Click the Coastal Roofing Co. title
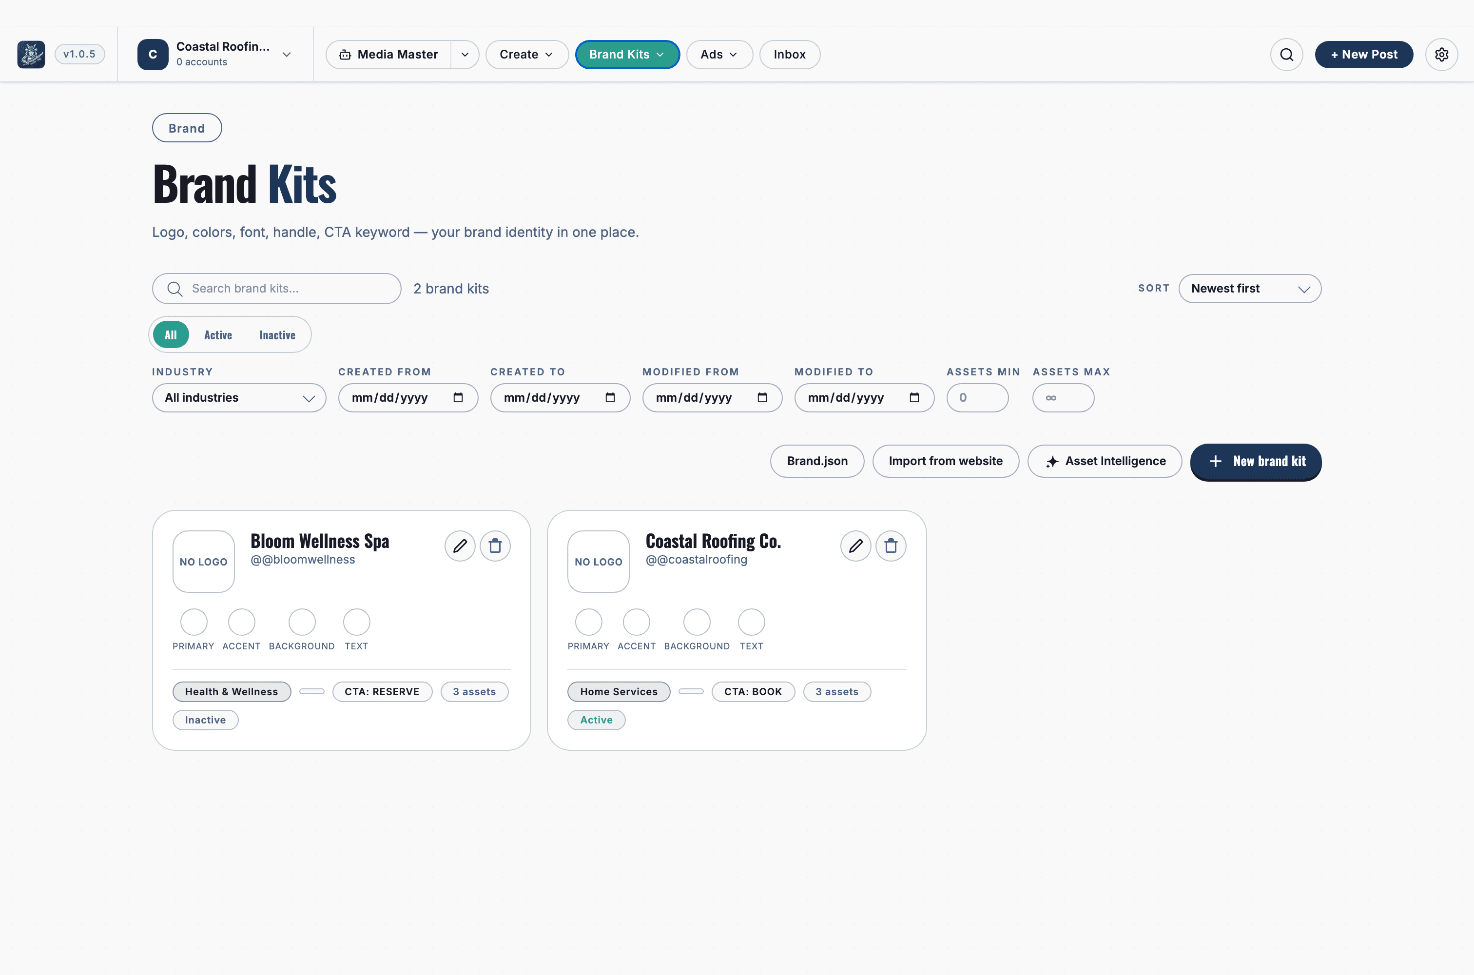The image size is (1474, 975). [x=713, y=541]
